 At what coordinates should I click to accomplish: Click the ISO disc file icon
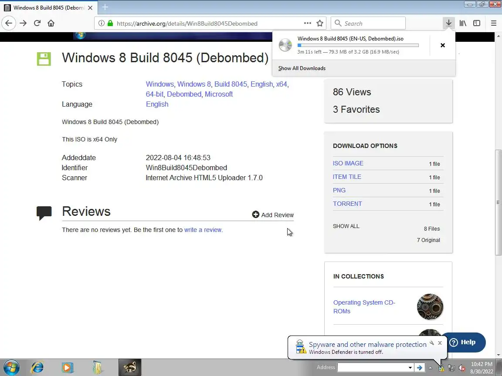click(285, 45)
